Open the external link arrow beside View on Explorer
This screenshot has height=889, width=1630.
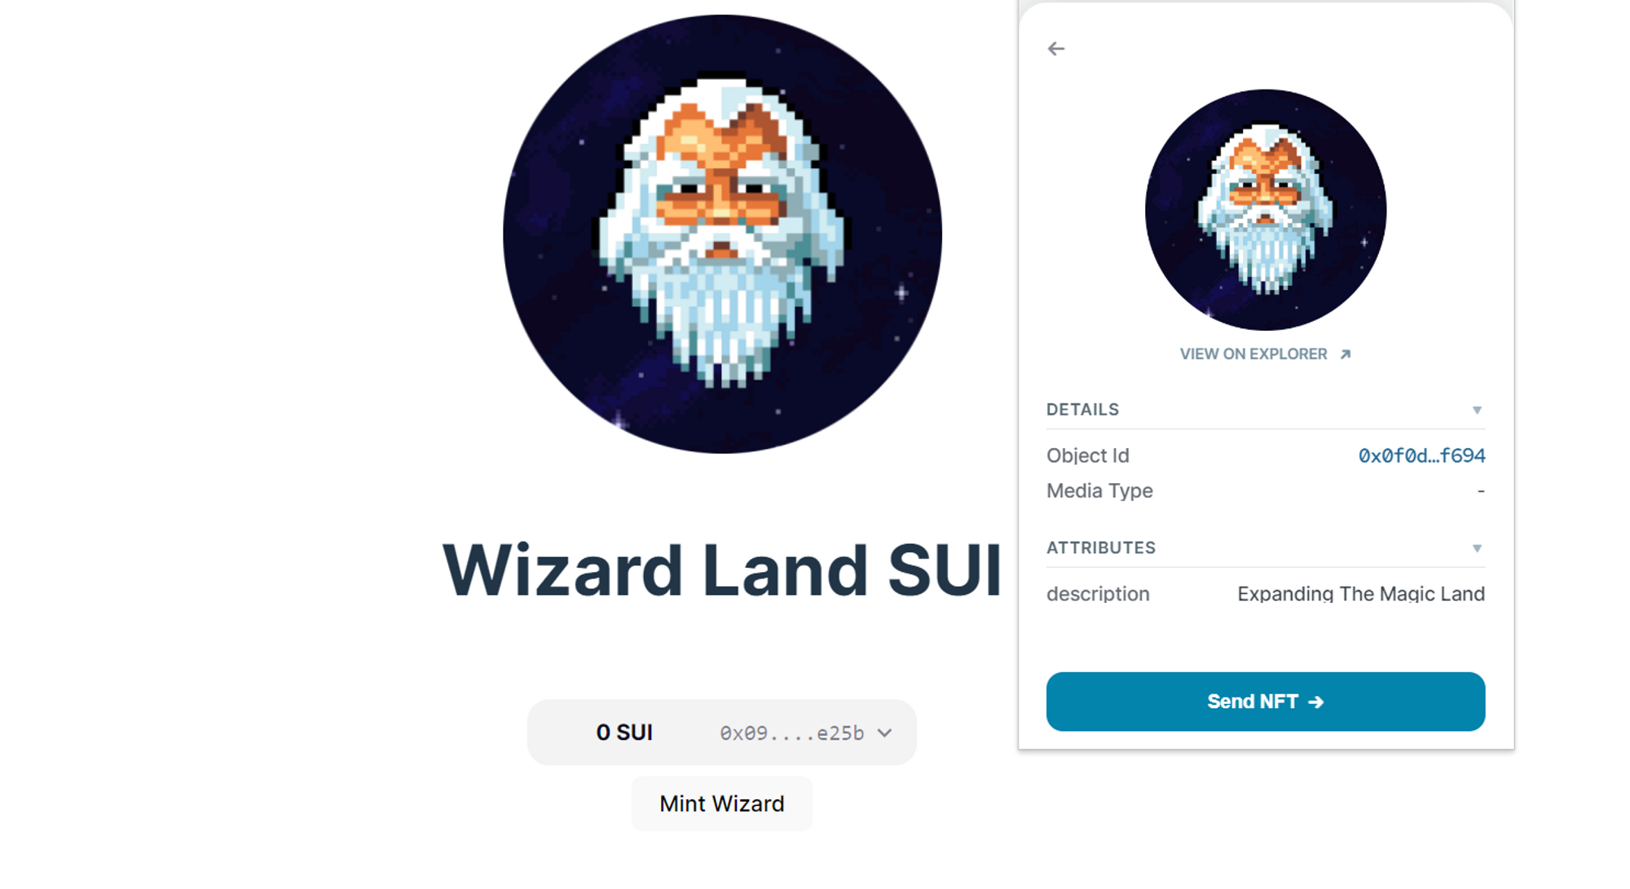pyautogui.click(x=1346, y=354)
